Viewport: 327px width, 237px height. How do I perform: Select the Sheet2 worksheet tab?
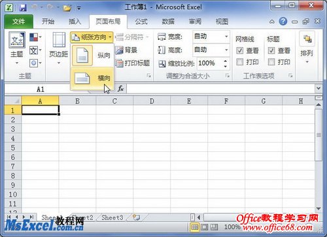click(83, 217)
